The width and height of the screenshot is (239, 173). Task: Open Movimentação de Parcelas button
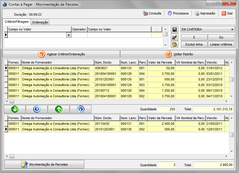point(45,164)
